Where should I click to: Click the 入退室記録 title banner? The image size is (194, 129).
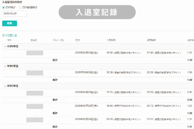[97, 12]
